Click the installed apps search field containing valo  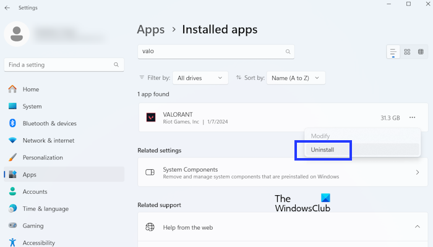[216, 51]
